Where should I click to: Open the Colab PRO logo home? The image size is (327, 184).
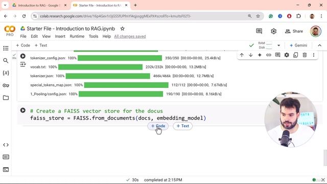(10, 31)
